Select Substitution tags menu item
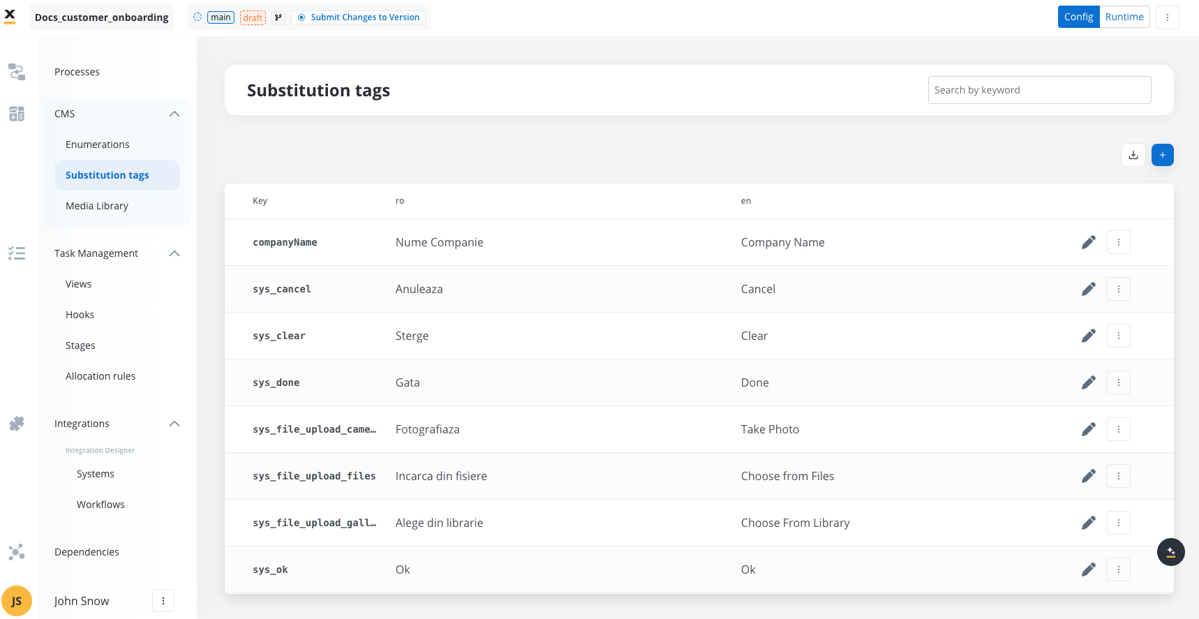1199x619 pixels. tap(117, 175)
